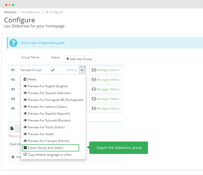Select Preview For Italiano (Italian)
203x175 pixels.
click(53, 107)
